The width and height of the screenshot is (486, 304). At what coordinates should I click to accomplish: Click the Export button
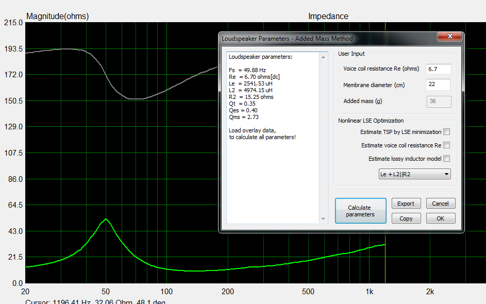(x=406, y=204)
